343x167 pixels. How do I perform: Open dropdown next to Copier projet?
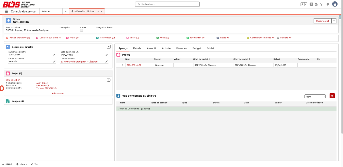click(334, 21)
